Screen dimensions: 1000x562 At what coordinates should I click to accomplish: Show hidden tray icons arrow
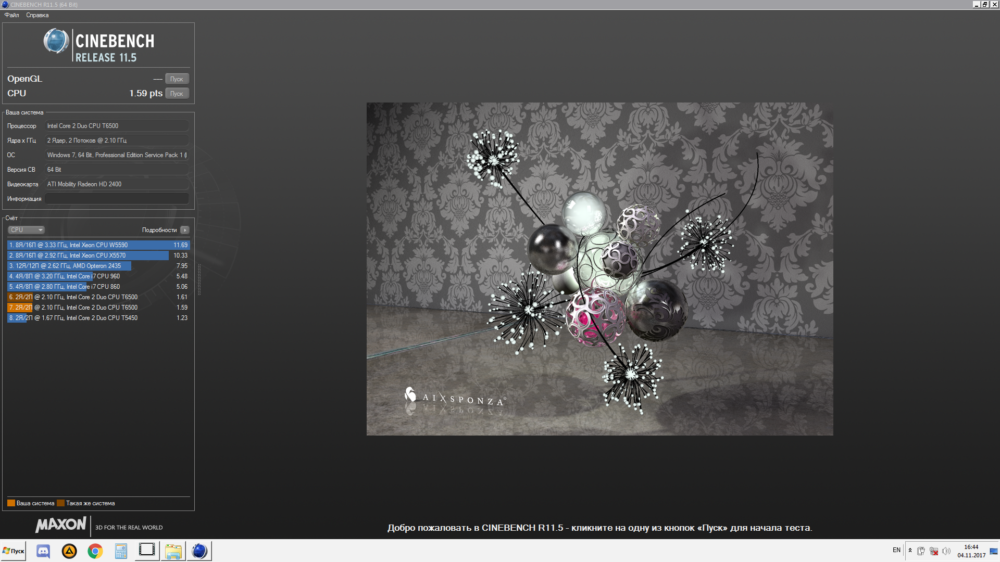pyautogui.click(x=910, y=551)
